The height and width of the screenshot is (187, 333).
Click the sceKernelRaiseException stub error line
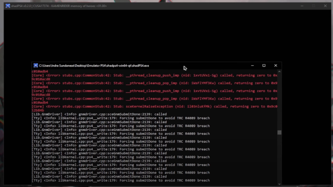[155, 106]
